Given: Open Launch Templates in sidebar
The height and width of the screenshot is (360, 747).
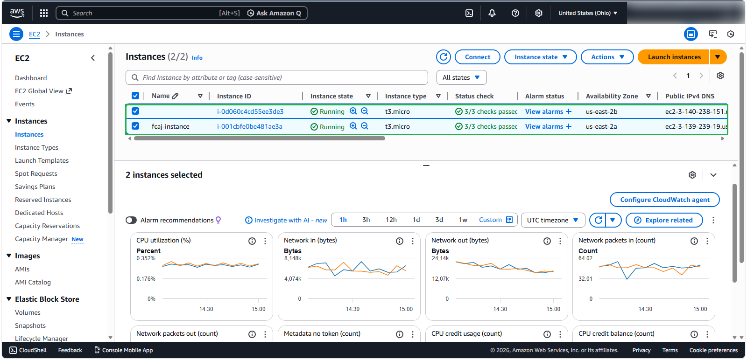Looking at the screenshot, I should coord(42,160).
